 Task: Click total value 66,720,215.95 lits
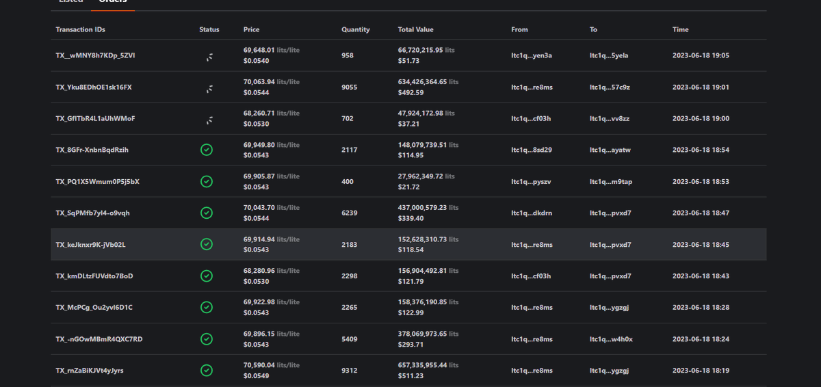tap(426, 50)
